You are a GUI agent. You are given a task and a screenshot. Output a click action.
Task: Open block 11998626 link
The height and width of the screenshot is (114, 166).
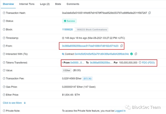pos(67,30)
